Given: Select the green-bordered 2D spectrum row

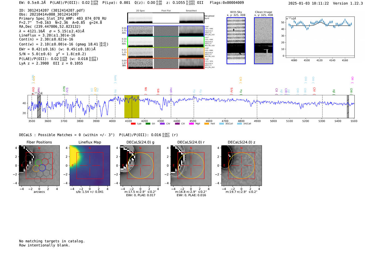Looking at the screenshot, I should (x=166, y=42).
